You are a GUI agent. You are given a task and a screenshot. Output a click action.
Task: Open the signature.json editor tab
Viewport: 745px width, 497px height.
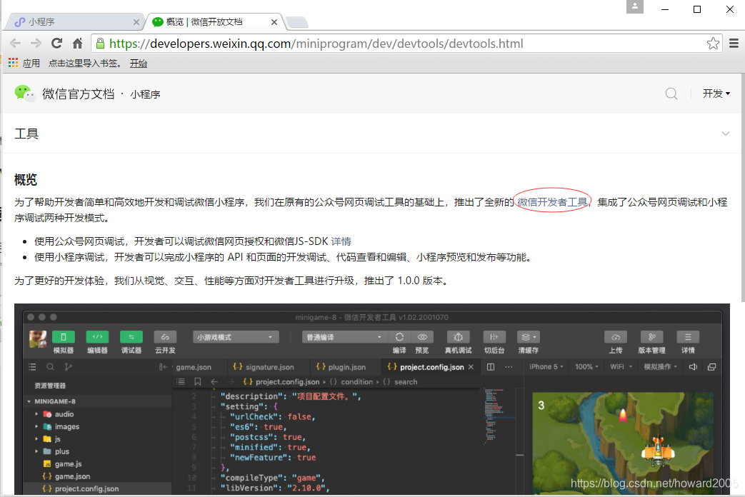[x=264, y=367]
